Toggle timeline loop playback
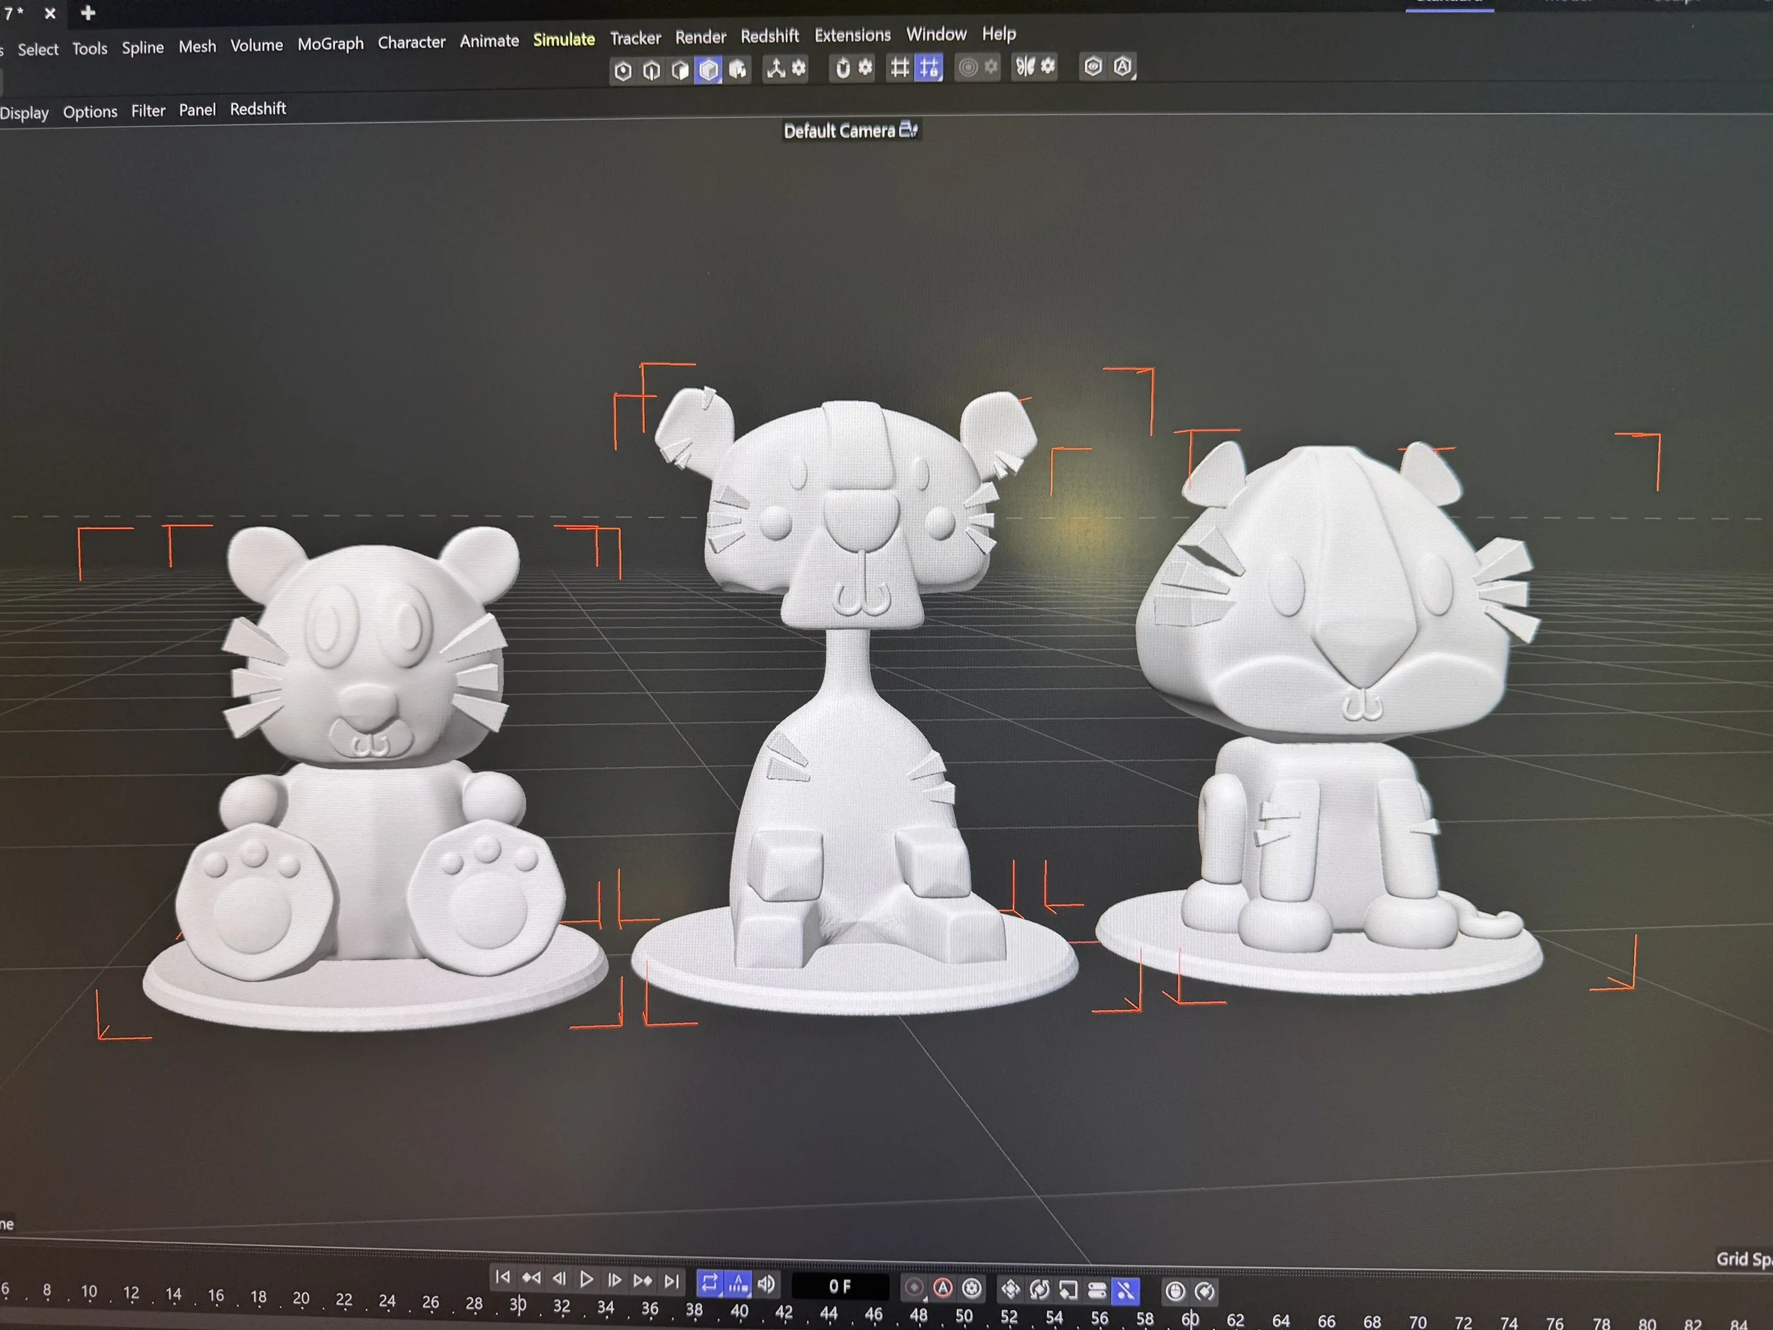 coord(709,1283)
